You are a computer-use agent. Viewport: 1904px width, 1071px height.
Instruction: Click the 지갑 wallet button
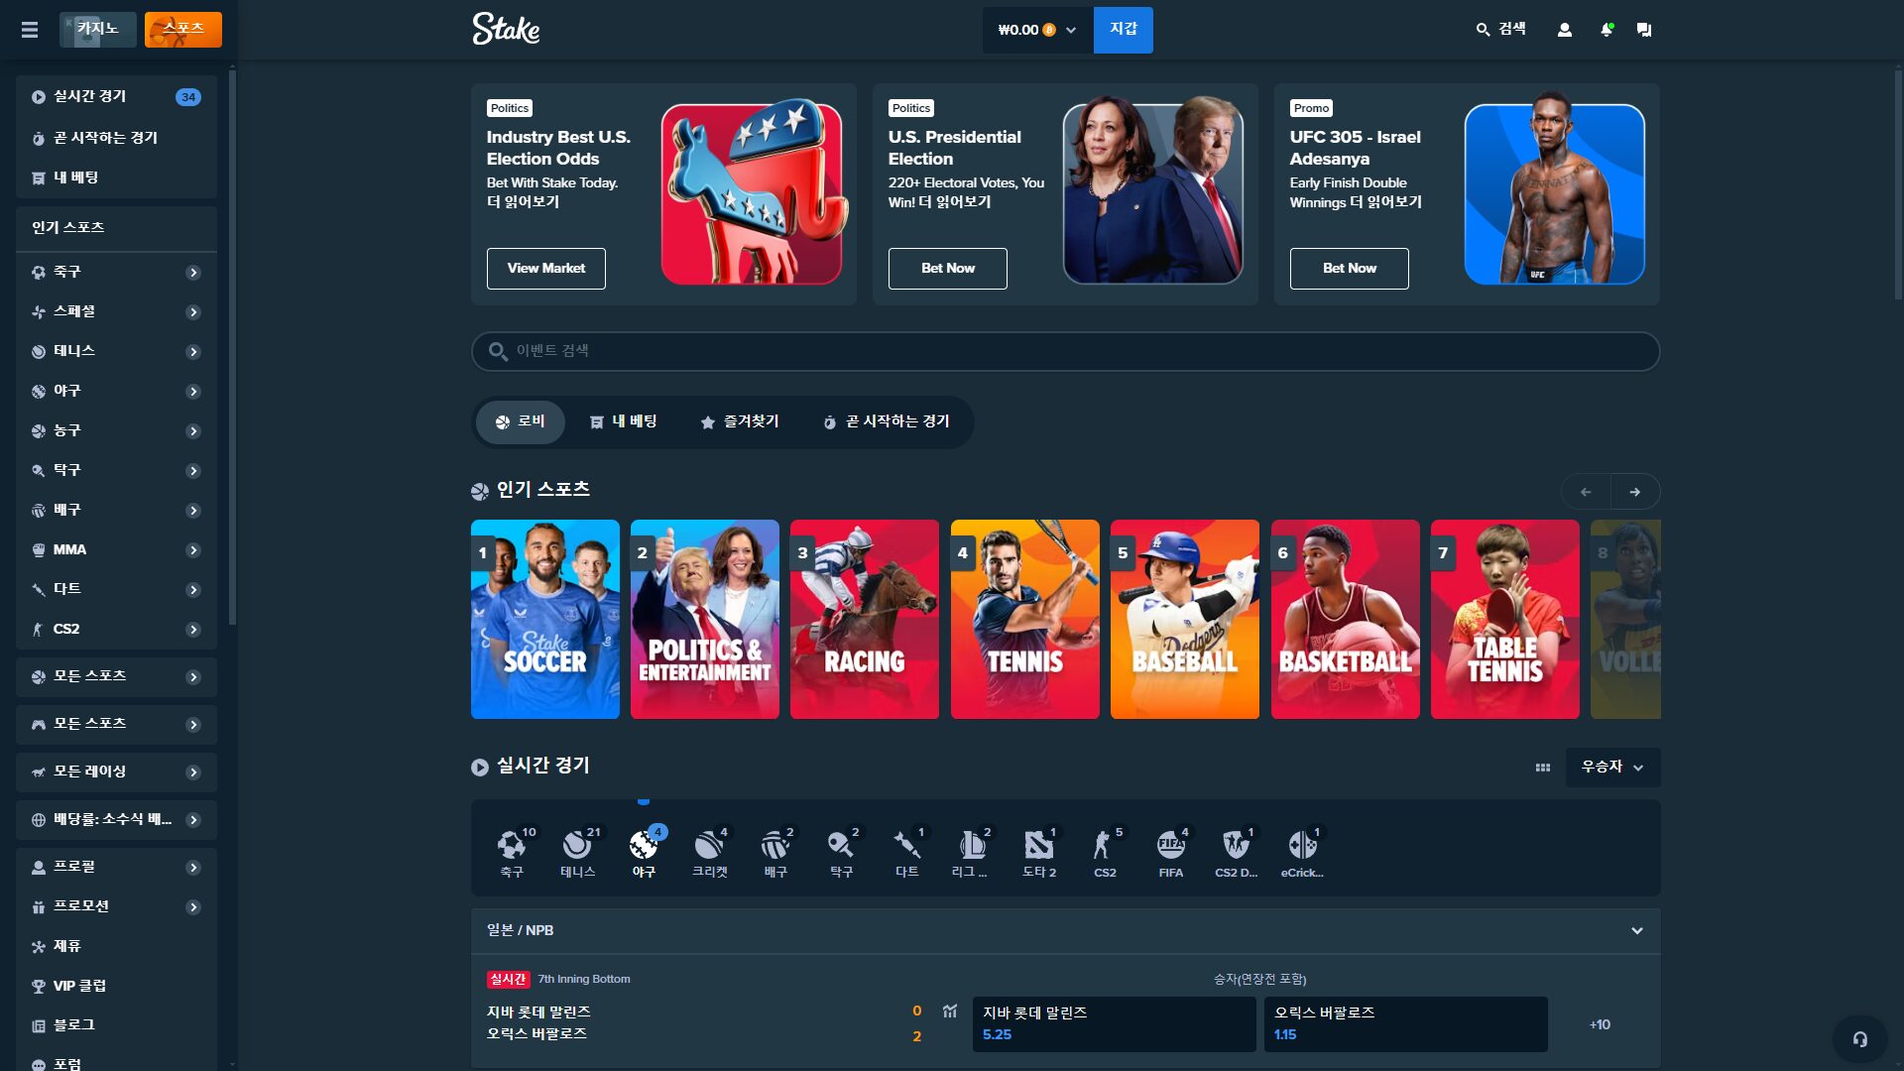coord(1123,30)
